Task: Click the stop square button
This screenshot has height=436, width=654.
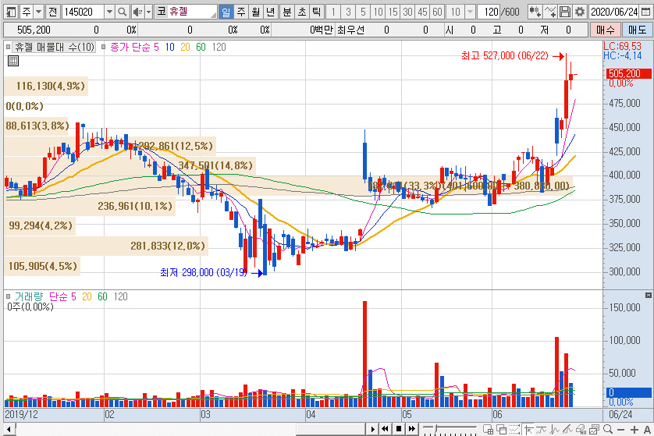Action: [x=399, y=429]
